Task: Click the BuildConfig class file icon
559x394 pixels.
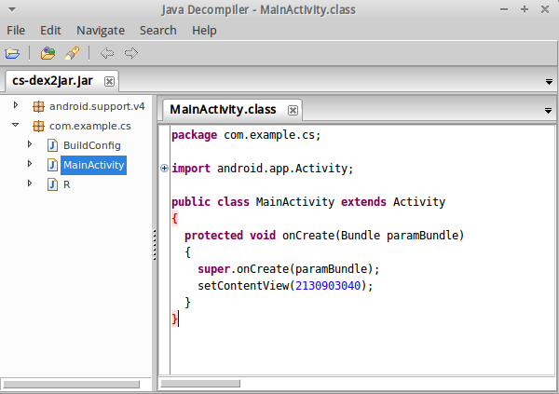Action: (x=53, y=145)
